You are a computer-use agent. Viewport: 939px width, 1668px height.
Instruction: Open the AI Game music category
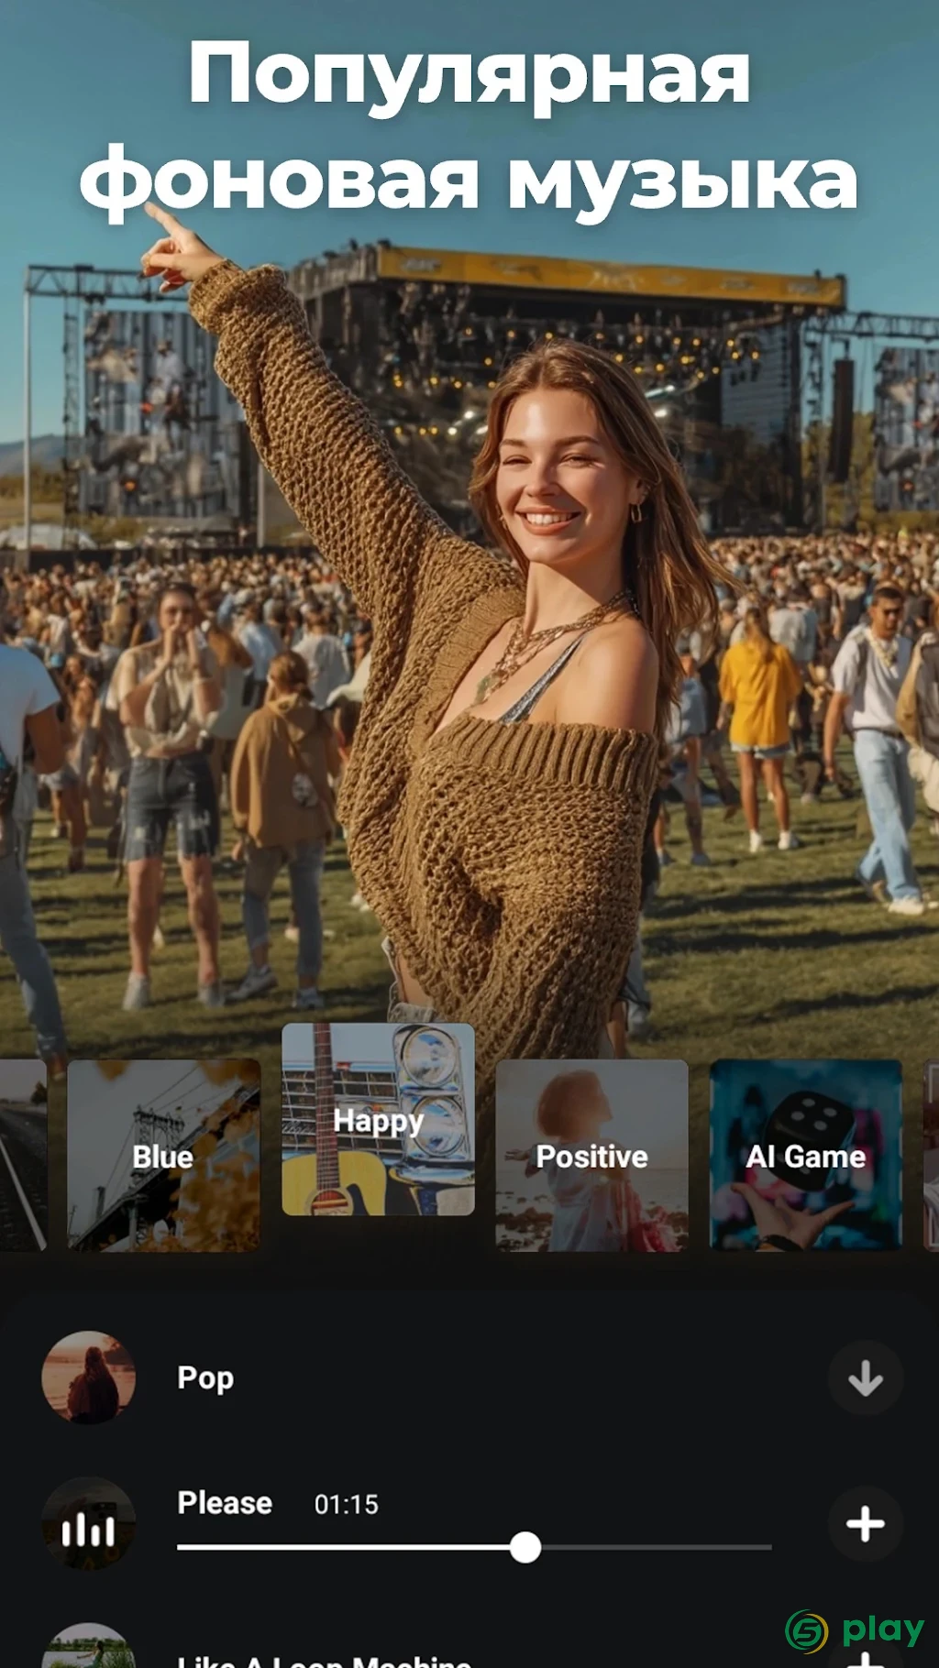(x=806, y=1156)
